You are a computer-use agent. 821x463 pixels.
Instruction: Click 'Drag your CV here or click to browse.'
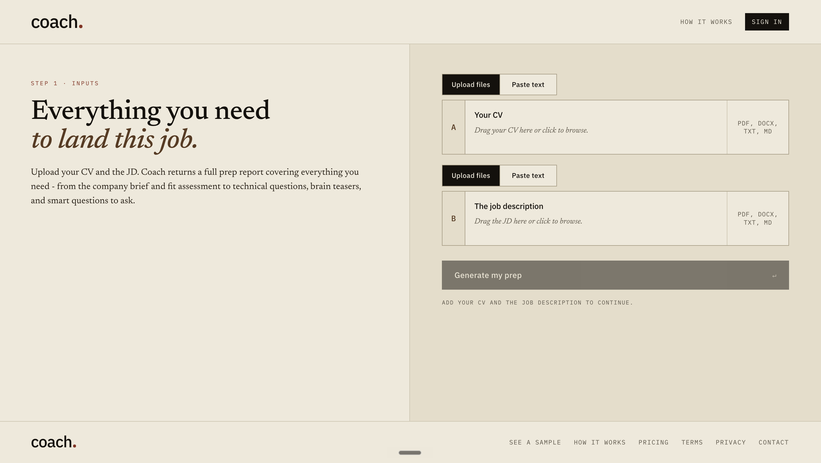tap(531, 130)
